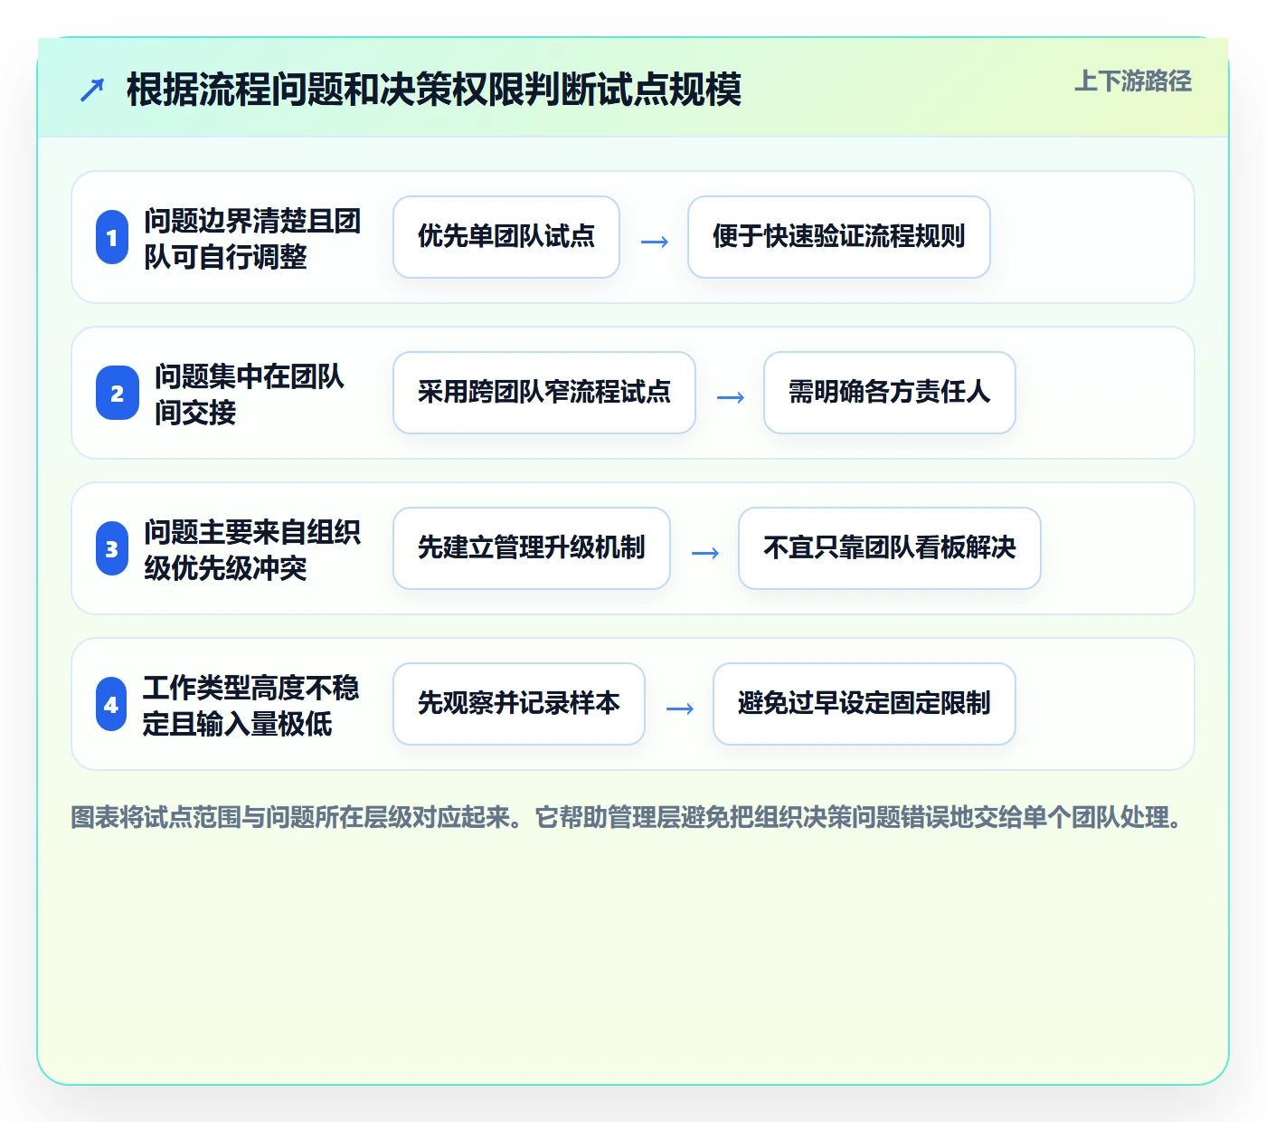The height and width of the screenshot is (1122, 1266).
Task: Click the 需明确各方责任人 box
Action: [890, 393]
